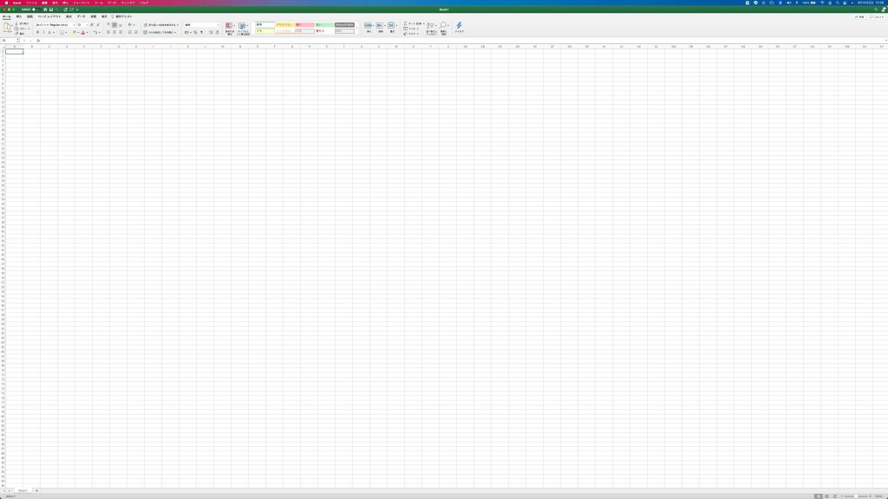
Task: Open the number format dropdown
Action: (201, 25)
